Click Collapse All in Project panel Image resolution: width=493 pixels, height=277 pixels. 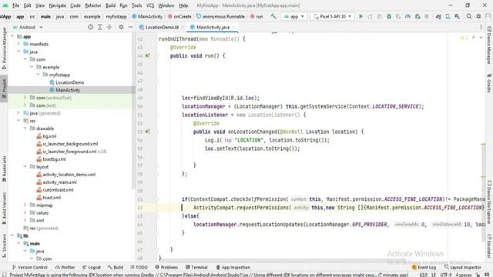click(109, 28)
